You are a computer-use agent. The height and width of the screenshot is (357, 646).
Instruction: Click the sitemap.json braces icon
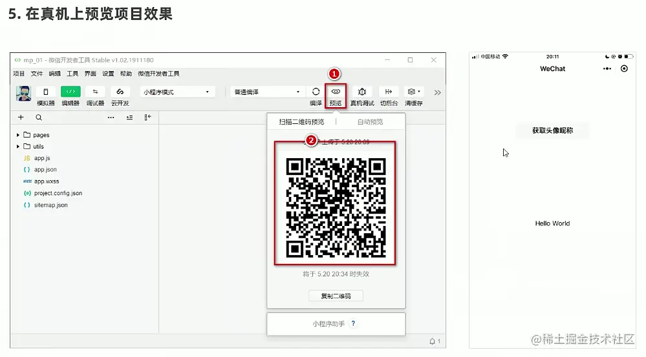[27, 205]
